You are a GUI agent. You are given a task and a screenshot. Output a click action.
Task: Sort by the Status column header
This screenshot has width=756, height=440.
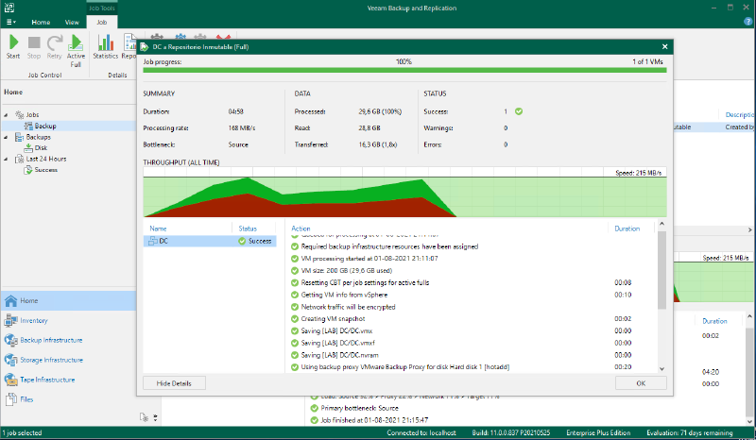[x=248, y=228]
